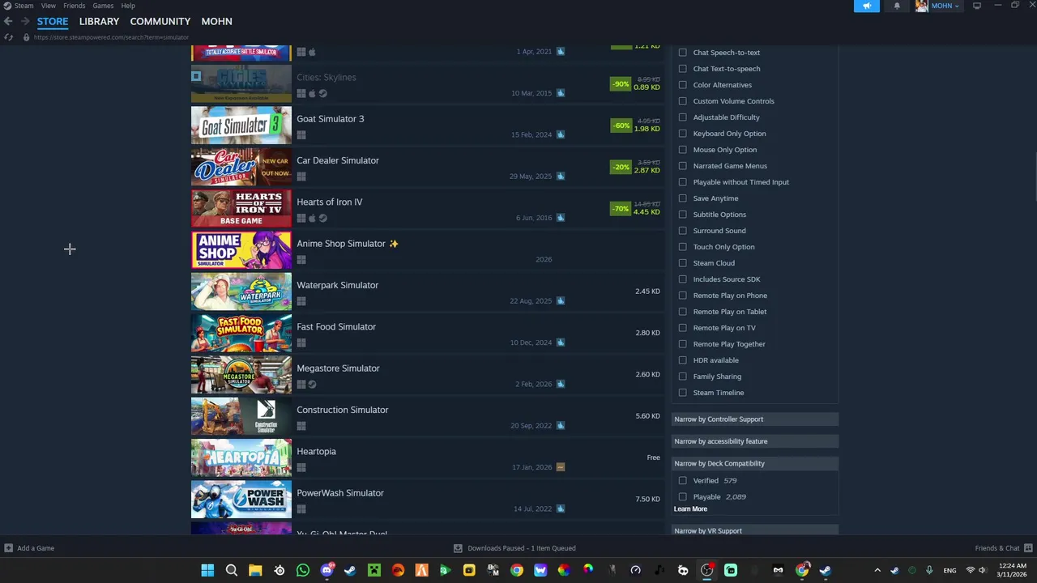Open Windows Start menu
Screen dimensions: 1037x583
(207, 570)
